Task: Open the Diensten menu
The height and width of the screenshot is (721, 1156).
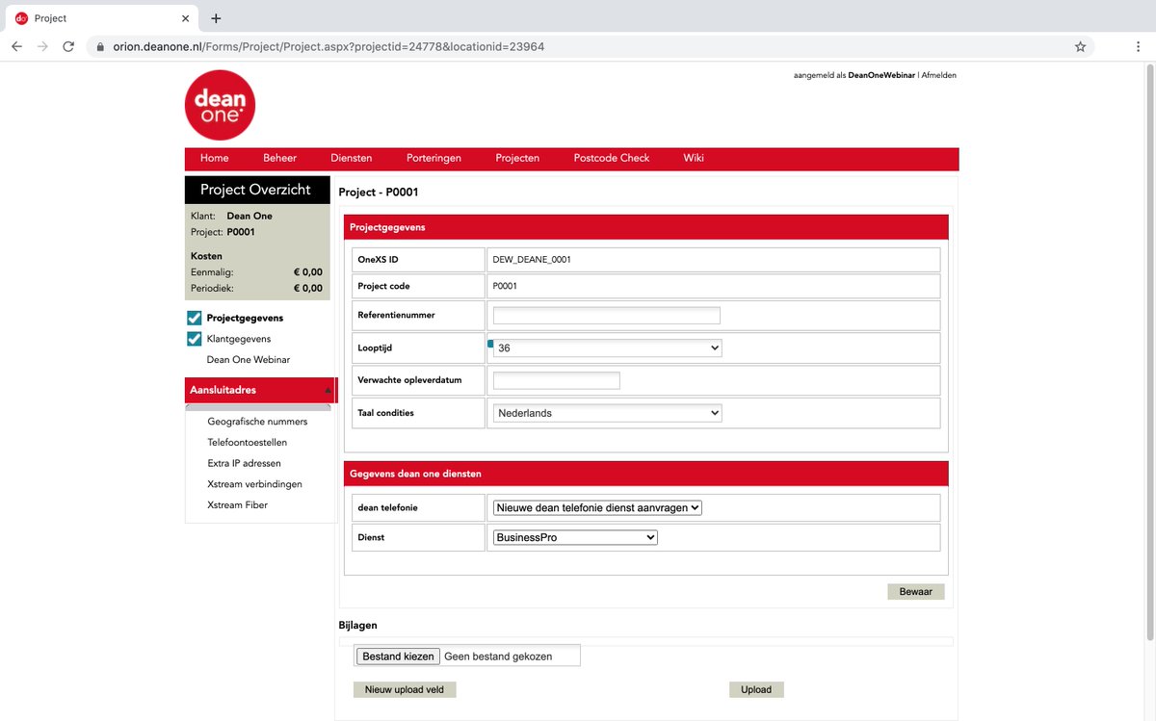Action: [x=351, y=158]
